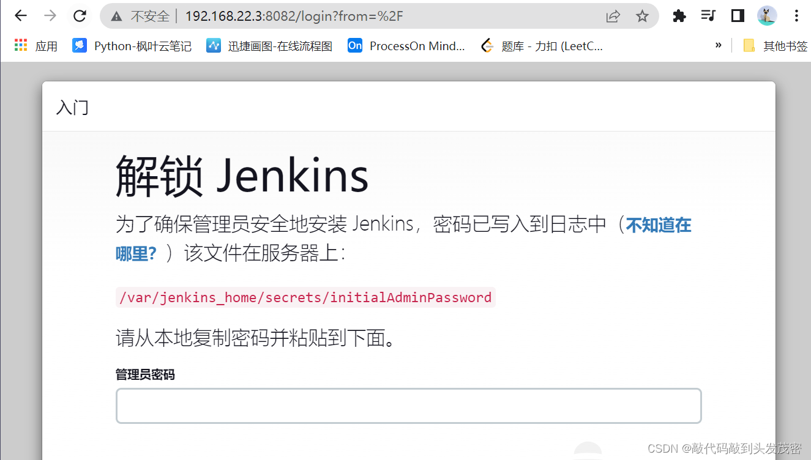Click the 管理员密码 field label
Screen dimensions: 811x460
coord(145,374)
